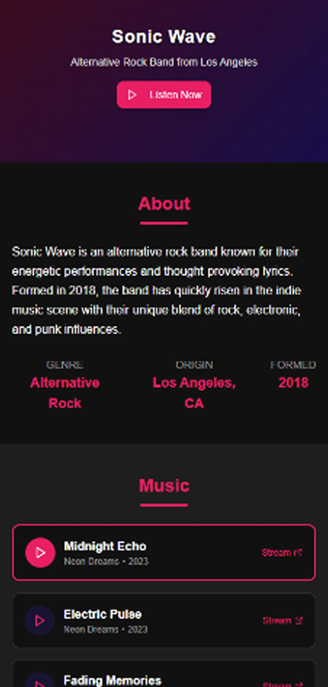The height and width of the screenshot is (687, 328).
Task: Click the About section heading
Action: click(164, 204)
